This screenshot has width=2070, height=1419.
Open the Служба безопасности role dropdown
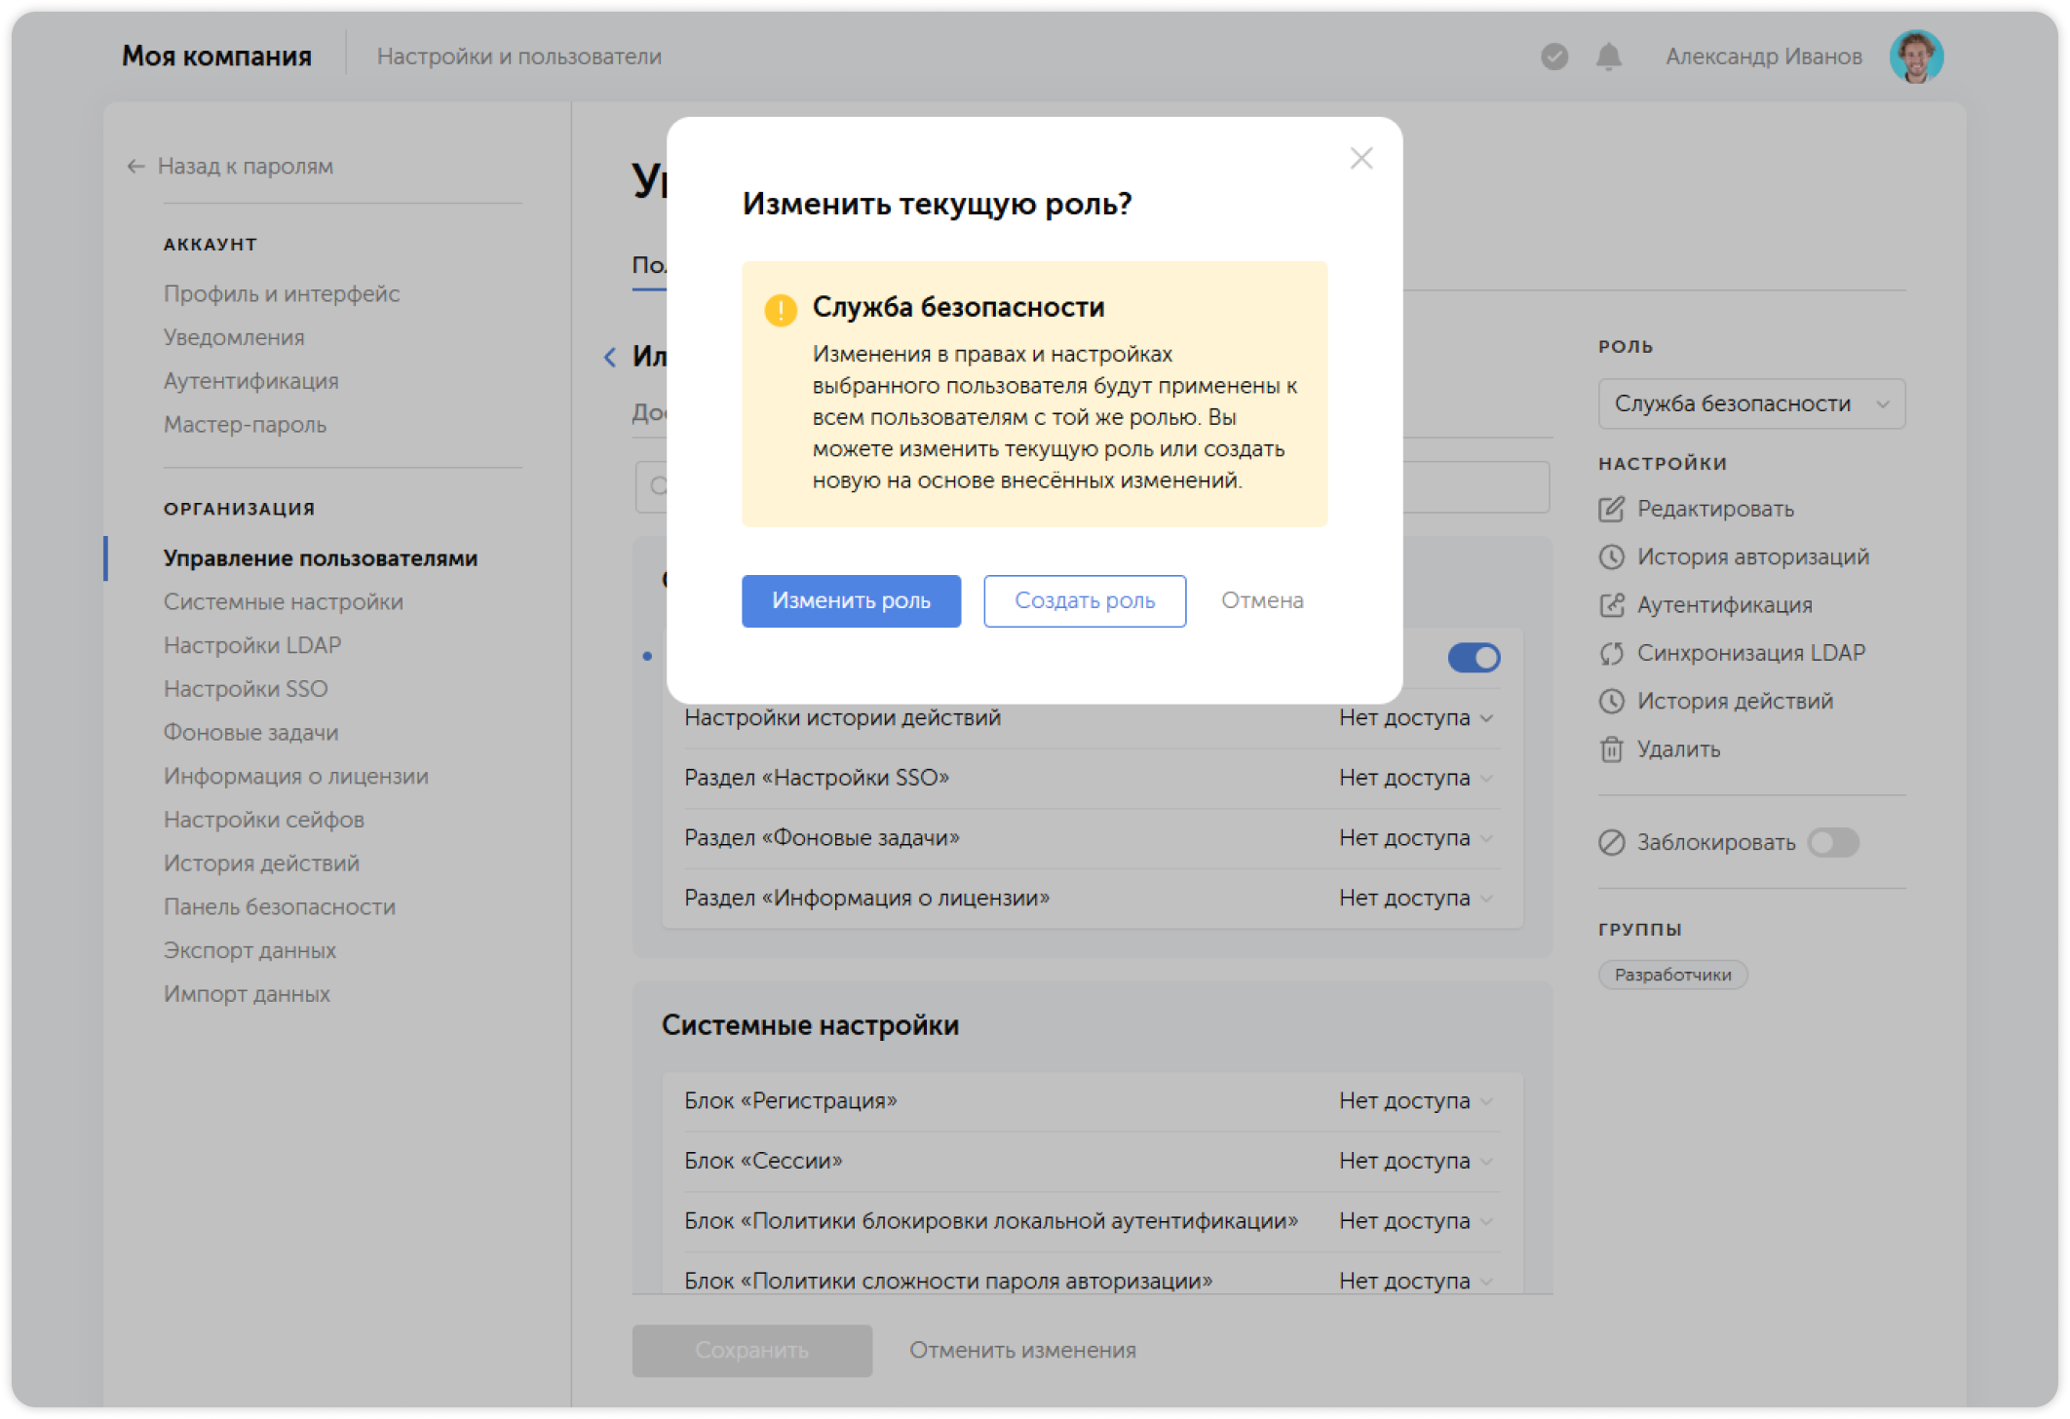[1750, 403]
